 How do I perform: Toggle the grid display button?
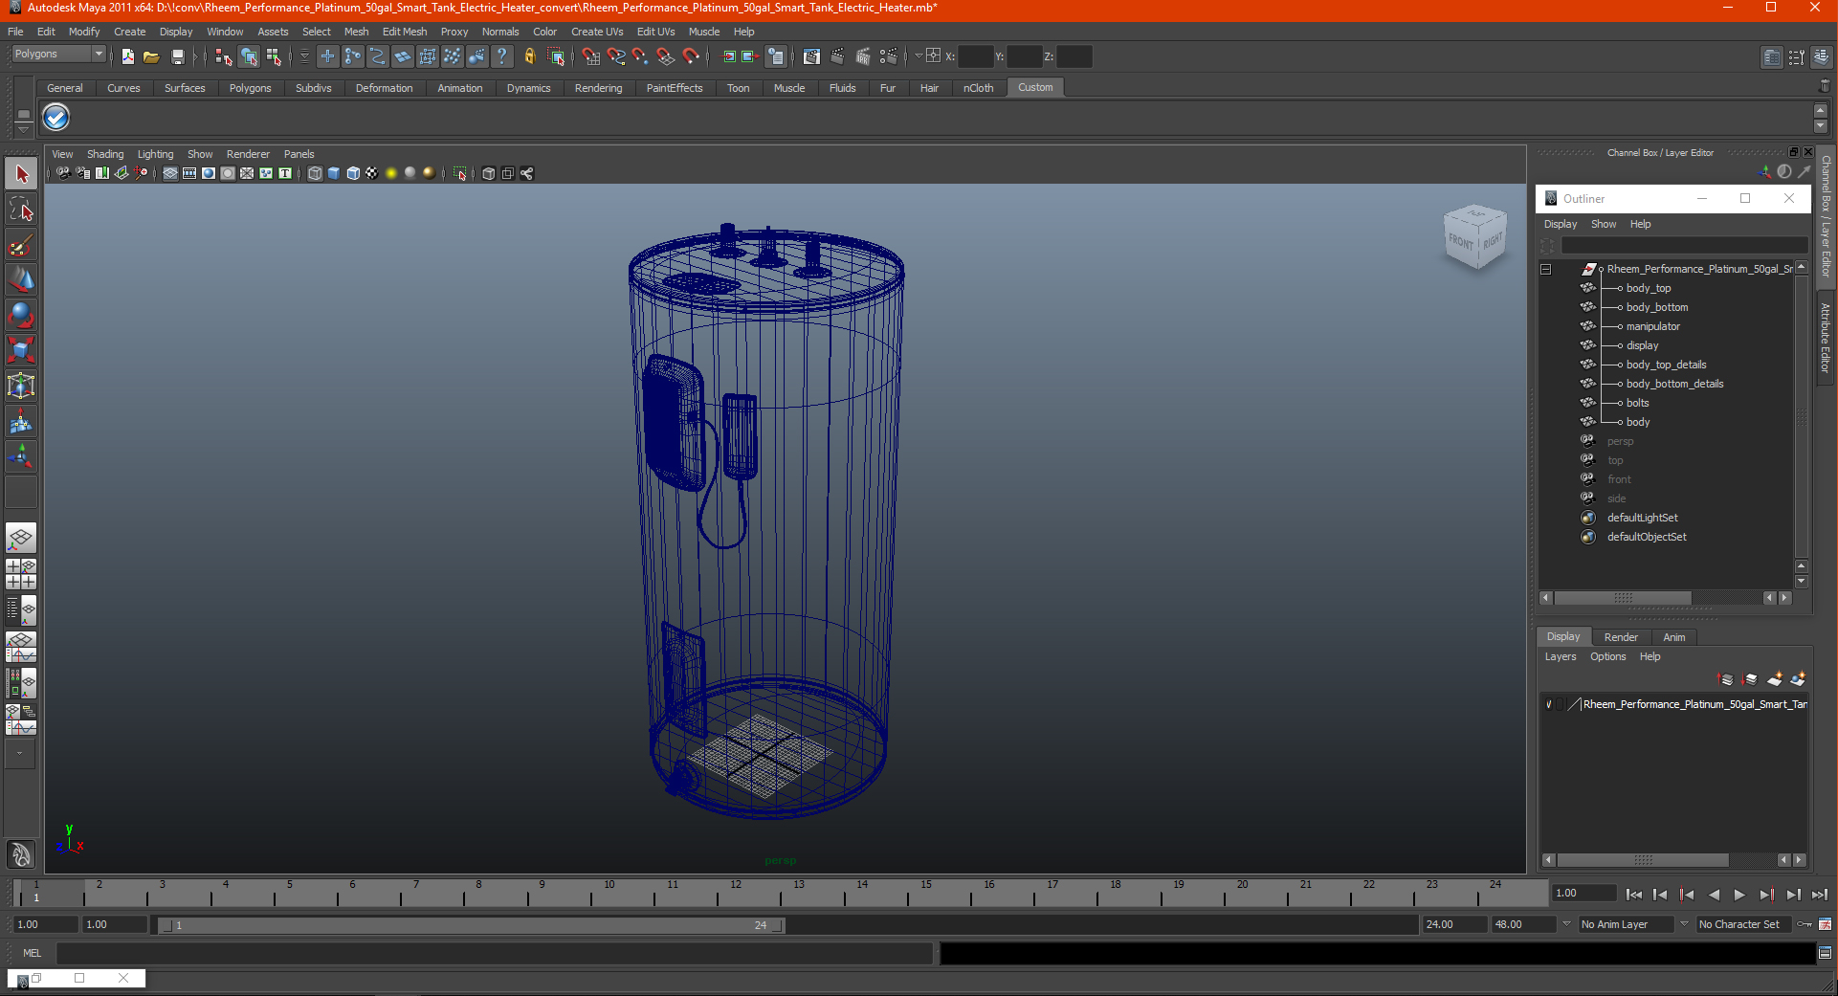pyautogui.click(x=170, y=173)
